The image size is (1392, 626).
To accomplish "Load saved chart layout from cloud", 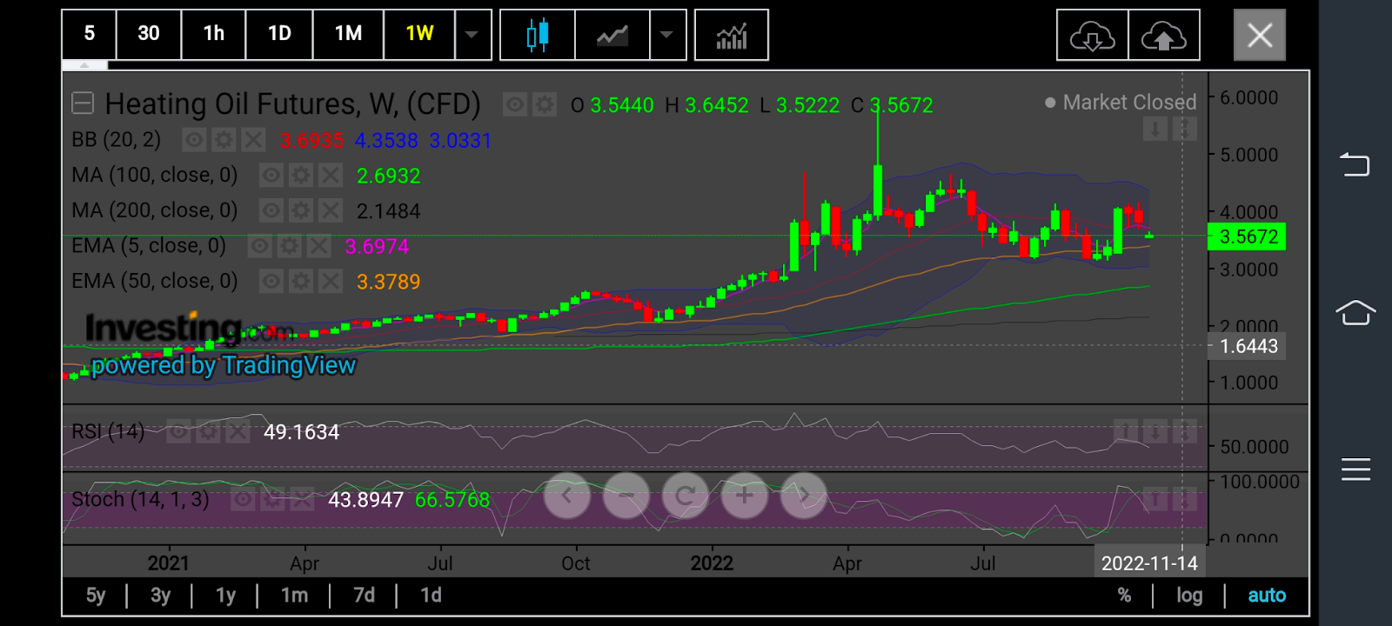I will 1093,36.
